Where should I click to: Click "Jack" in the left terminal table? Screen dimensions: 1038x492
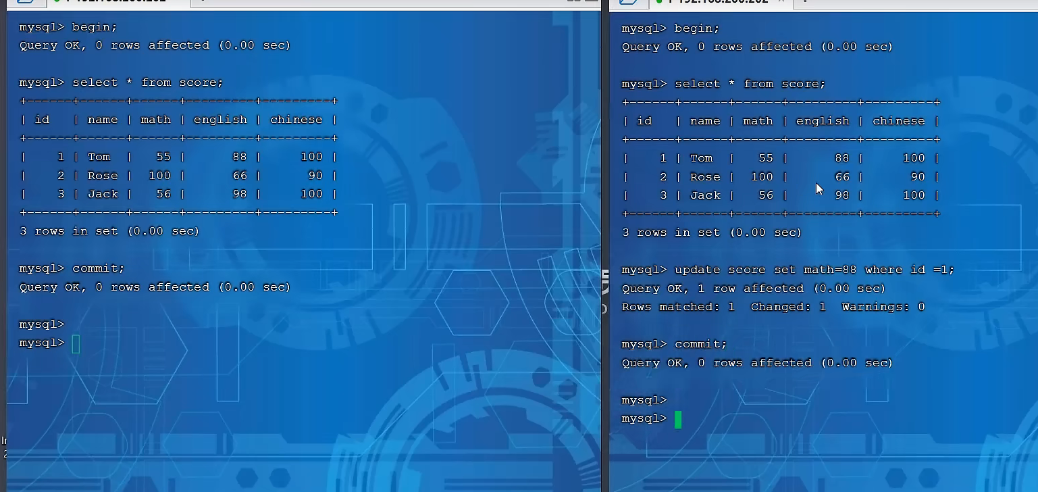coord(103,194)
